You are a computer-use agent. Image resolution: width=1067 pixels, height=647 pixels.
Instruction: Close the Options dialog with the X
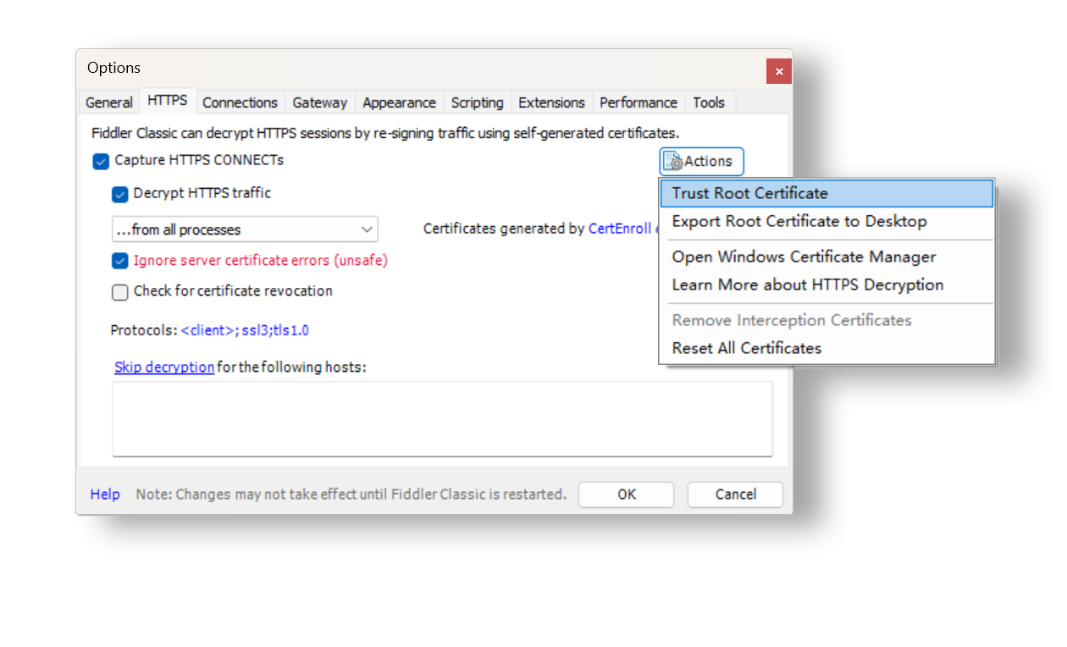(x=779, y=71)
